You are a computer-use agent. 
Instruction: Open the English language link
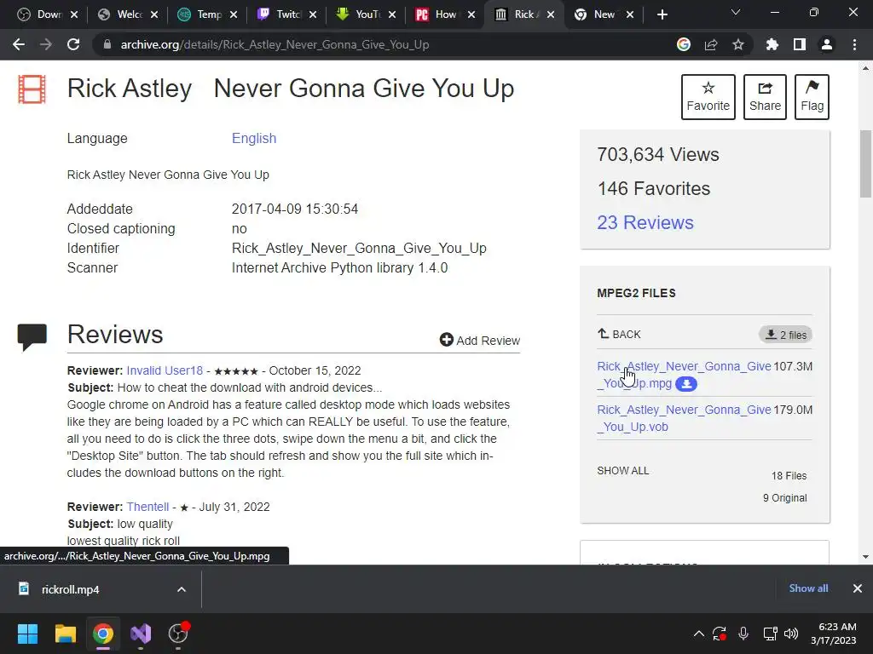pyautogui.click(x=254, y=139)
